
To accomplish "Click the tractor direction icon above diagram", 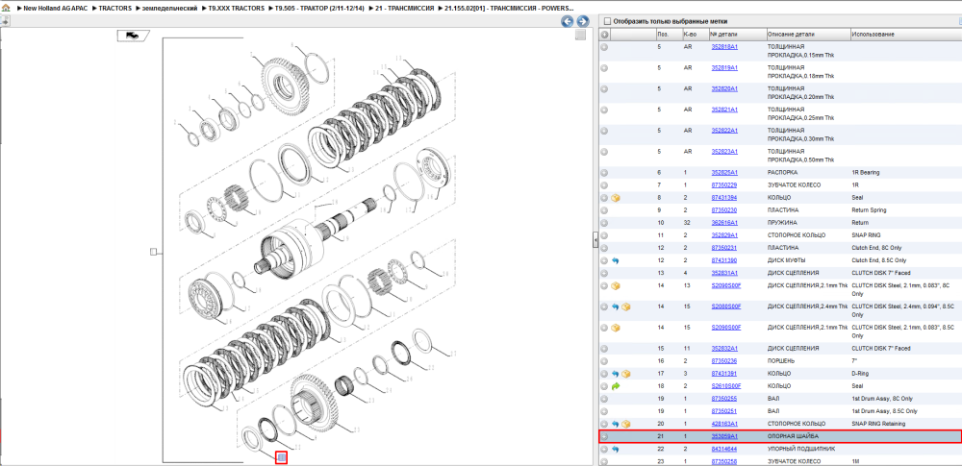I will click(x=132, y=36).
